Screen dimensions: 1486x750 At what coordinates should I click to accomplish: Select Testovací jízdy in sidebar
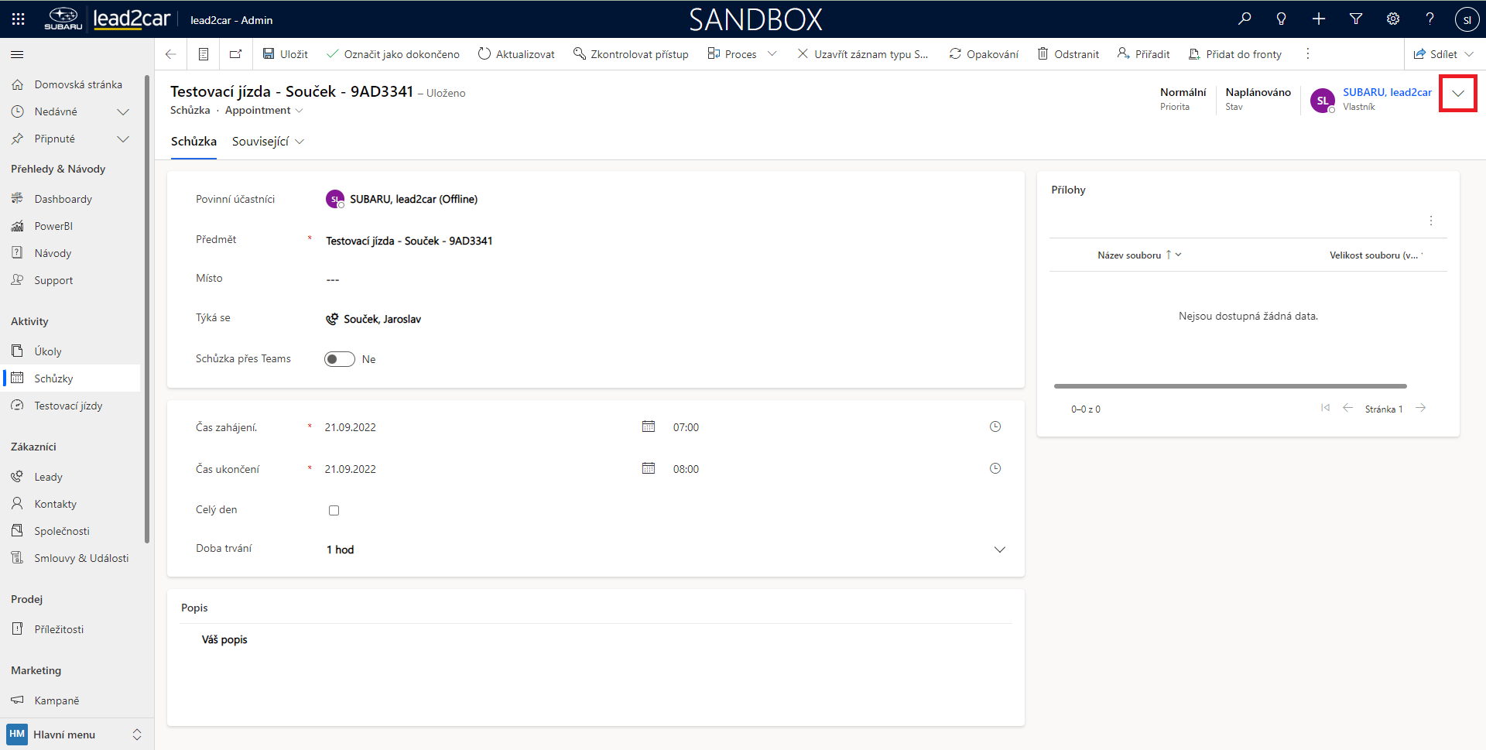[x=68, y=406]
